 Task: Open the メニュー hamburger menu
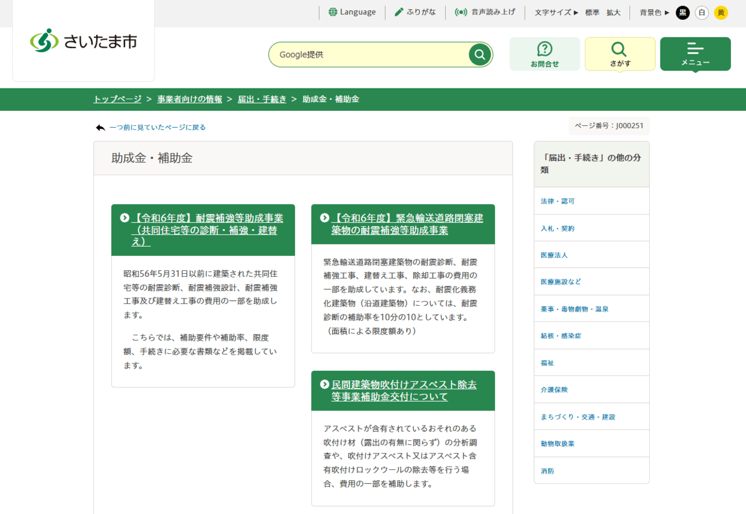tap(695, 54)
